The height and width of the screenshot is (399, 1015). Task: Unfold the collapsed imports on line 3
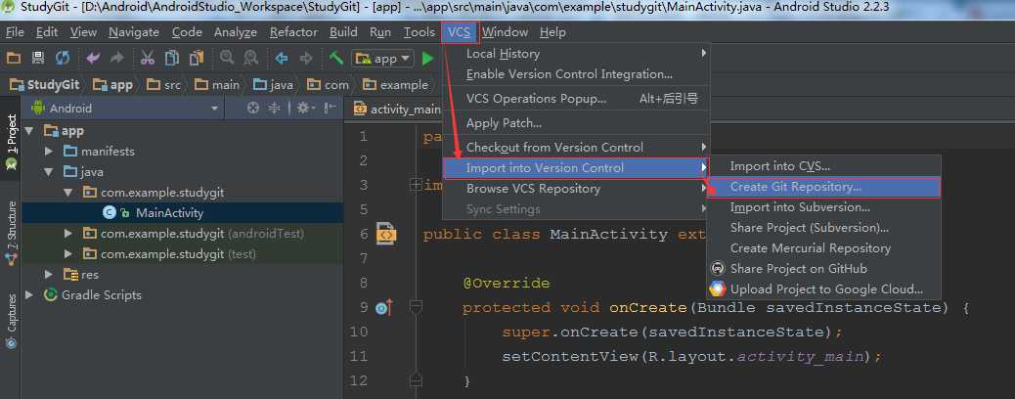416,185
